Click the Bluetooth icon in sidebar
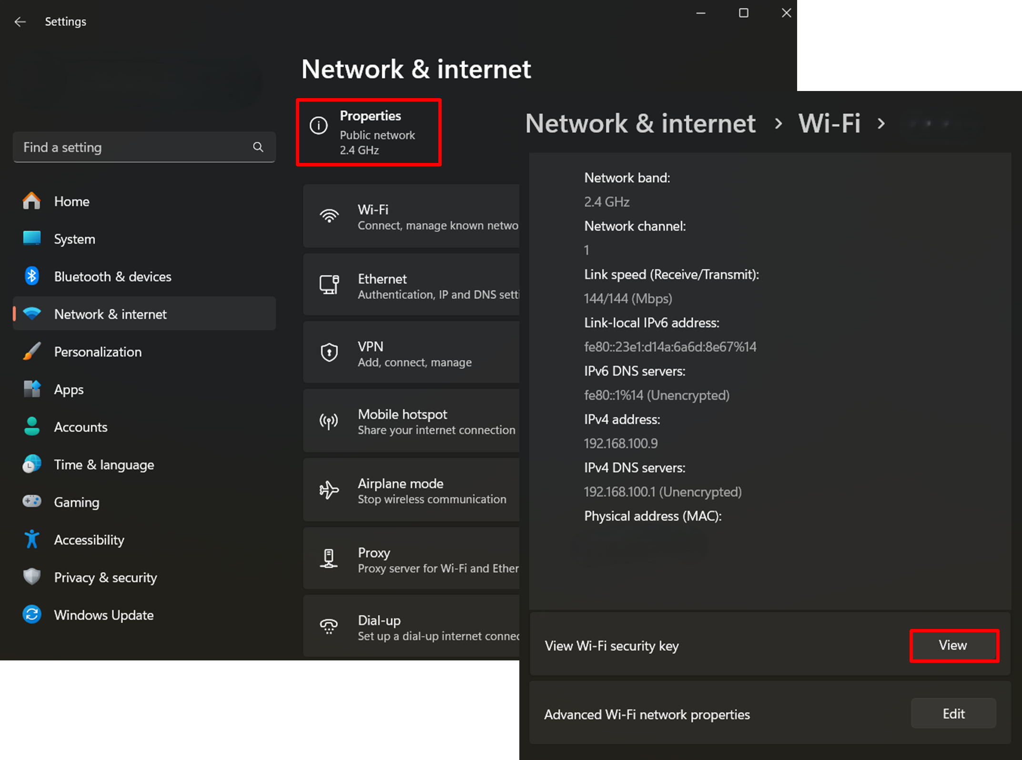The image size is (1022, 760). [x=32, y=276]
